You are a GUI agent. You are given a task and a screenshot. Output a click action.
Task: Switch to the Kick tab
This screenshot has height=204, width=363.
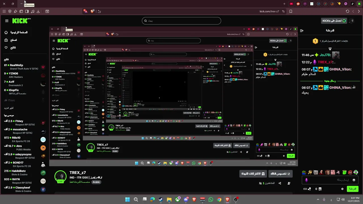pyautogui.click(x=359, y=4)
